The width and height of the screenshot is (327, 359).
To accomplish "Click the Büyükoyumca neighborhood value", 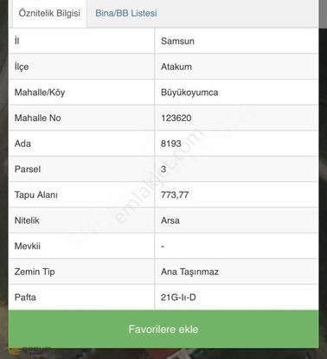I will [x=189, y=93].
